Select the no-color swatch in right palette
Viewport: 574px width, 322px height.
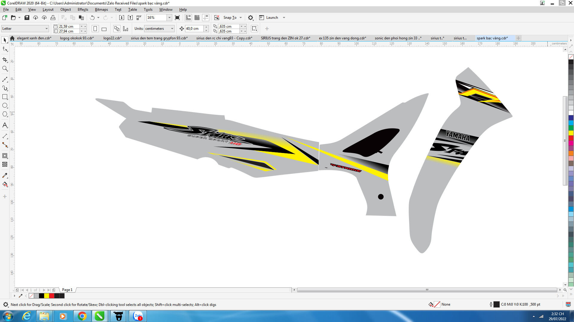tap(571, 57)
